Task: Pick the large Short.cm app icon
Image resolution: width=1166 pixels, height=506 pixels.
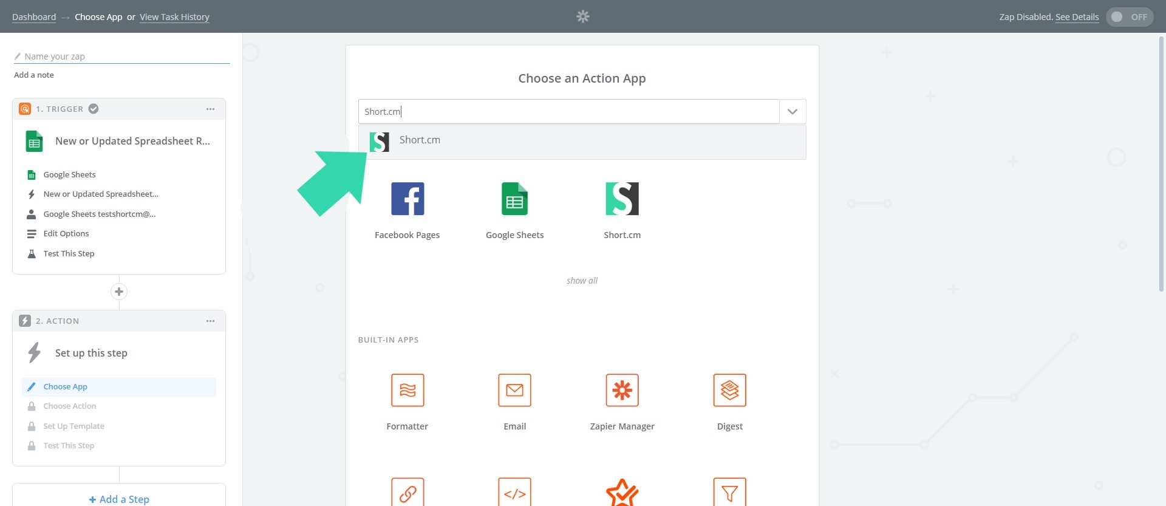Action: (x=622, y=199)
